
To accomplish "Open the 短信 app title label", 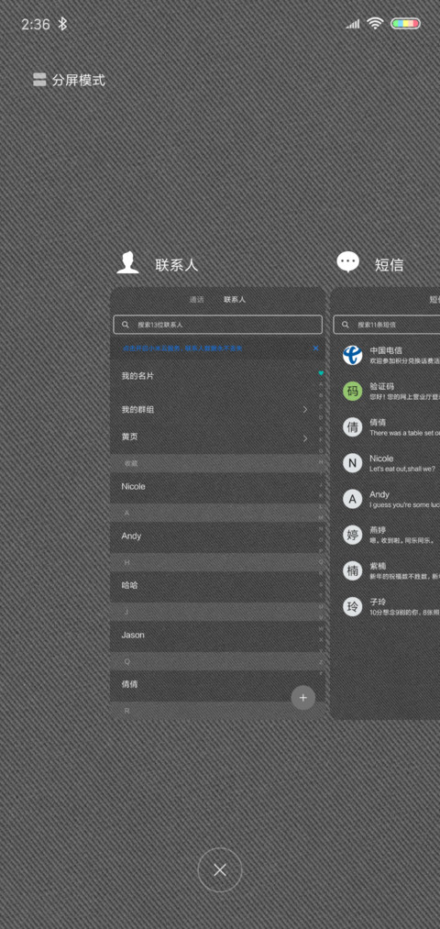I will [389, 265].
